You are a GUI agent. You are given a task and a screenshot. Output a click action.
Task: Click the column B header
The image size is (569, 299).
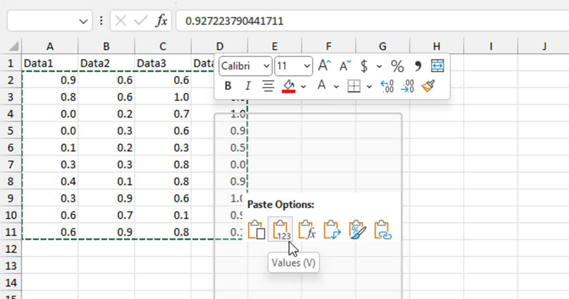click(x=106, y=46)
